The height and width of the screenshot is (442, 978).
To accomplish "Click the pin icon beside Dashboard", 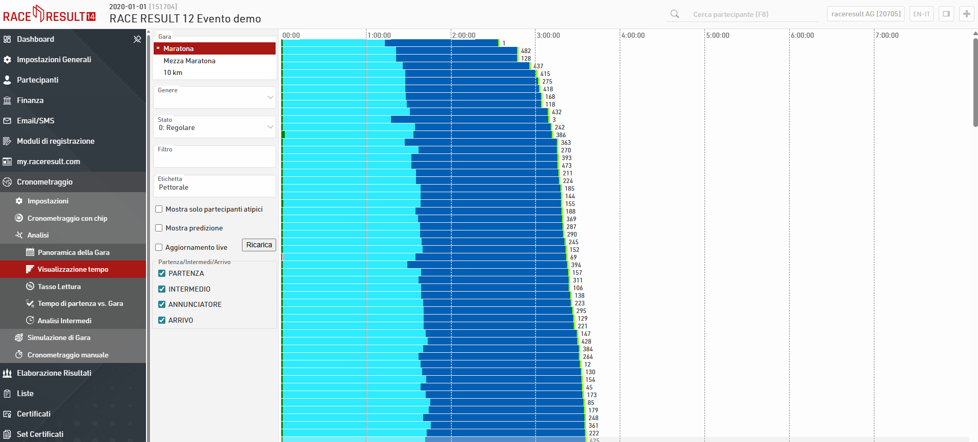I will [137, 39].
